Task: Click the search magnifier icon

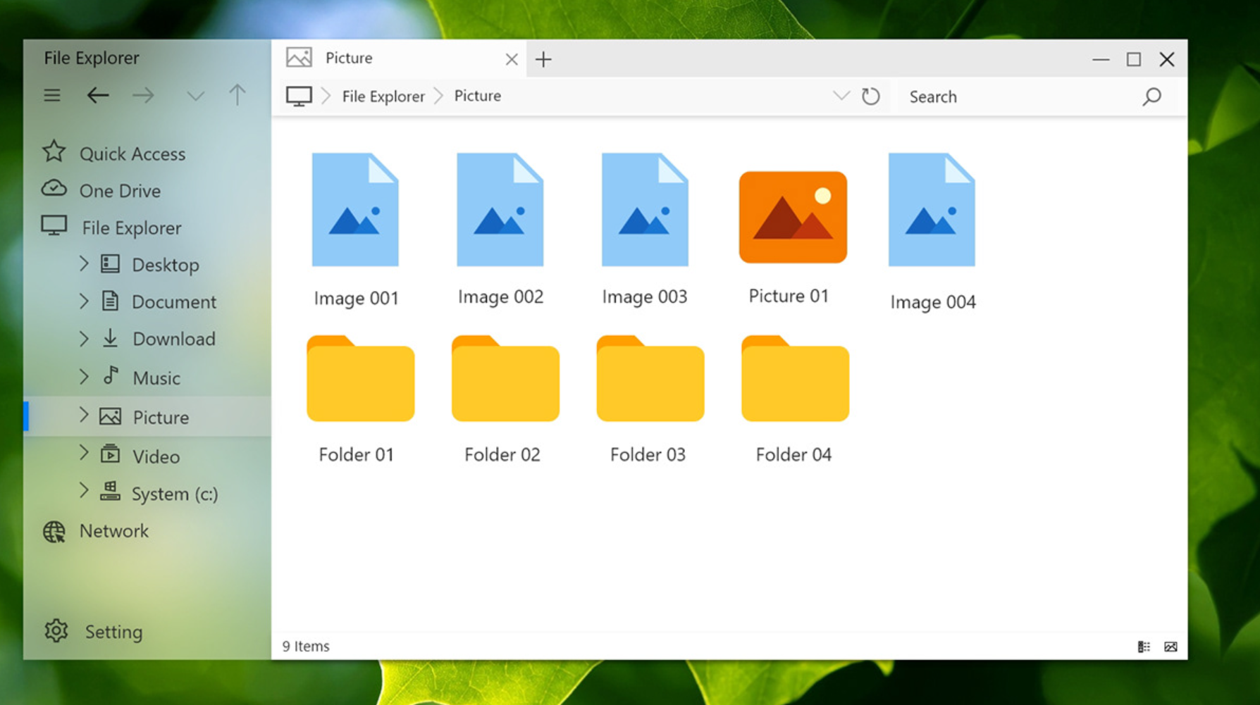Action: coord(1151,96)
